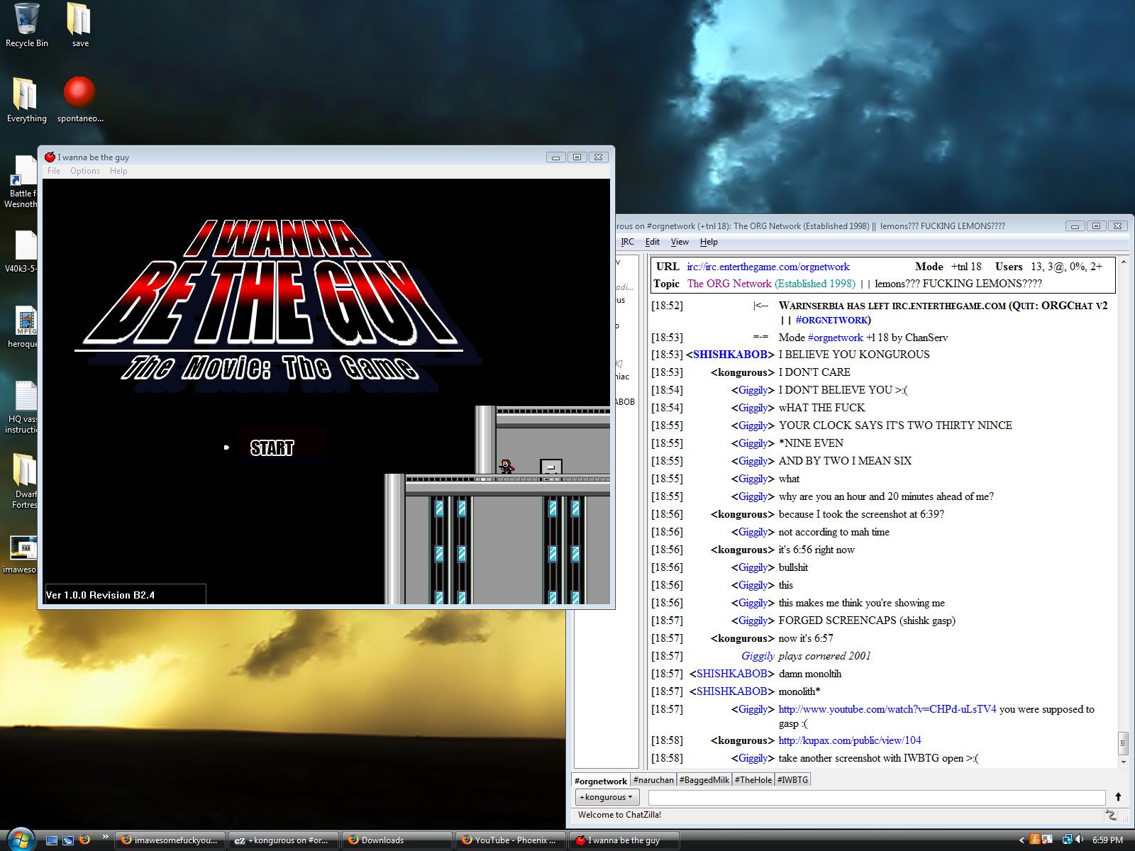Viewport: 1135px width, 851px height.
Task: Open File menu in the game window
Action: click(54, 171)
